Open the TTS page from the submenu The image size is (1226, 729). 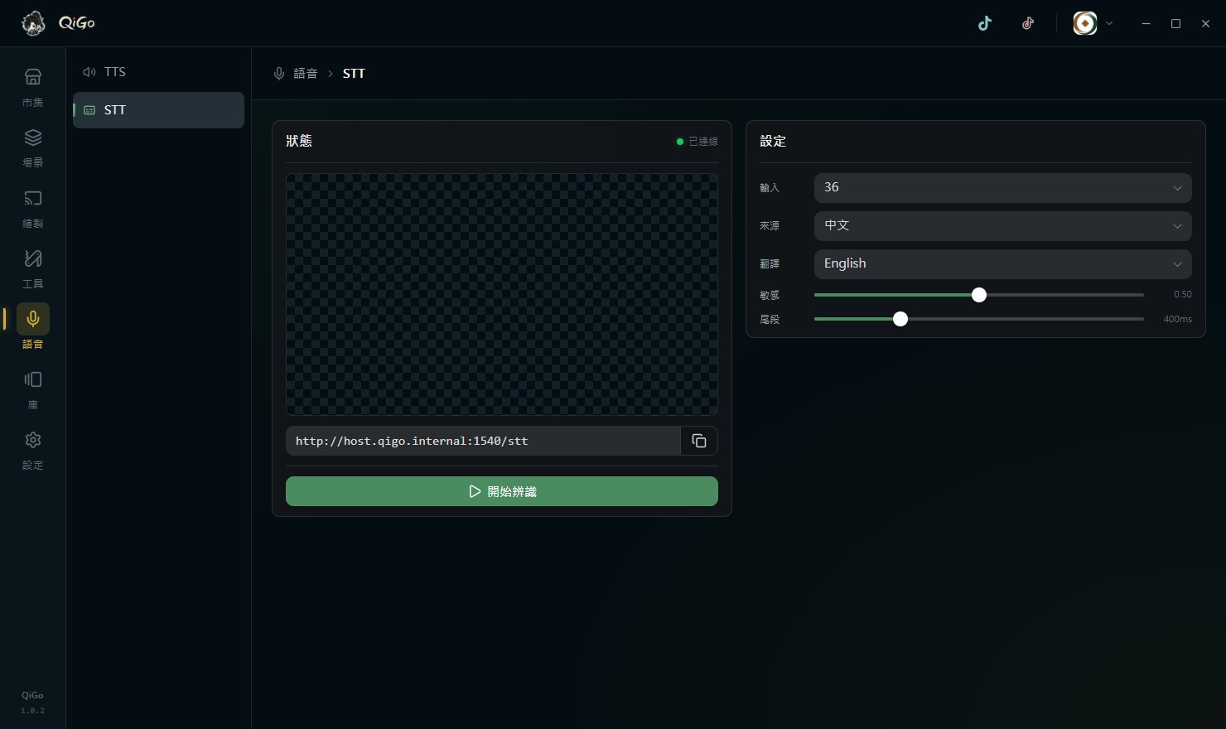[158, 72]
